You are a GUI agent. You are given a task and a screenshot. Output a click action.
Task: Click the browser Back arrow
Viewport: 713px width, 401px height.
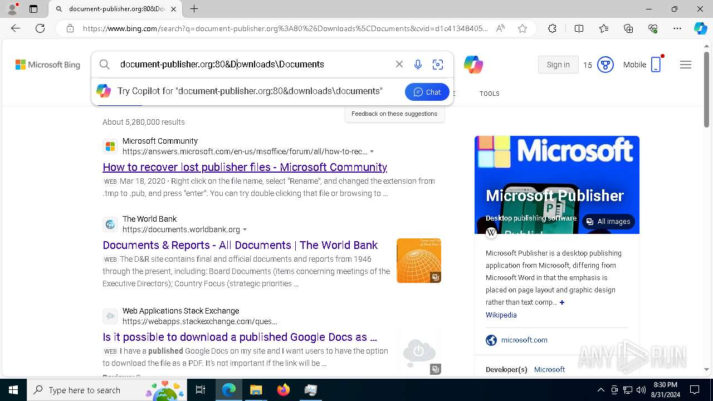[16, 28]
